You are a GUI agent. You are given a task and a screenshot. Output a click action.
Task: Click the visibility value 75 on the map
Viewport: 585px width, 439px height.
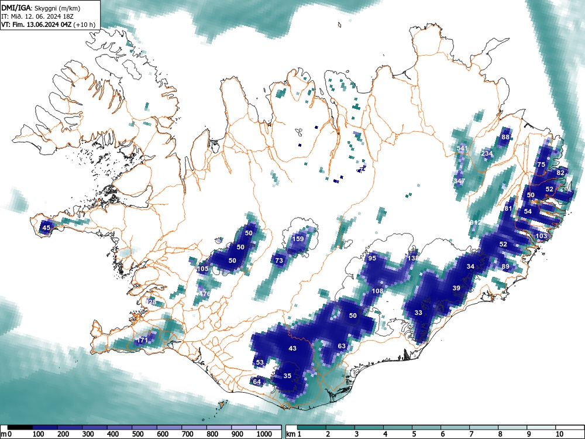[x=541, y=164]
